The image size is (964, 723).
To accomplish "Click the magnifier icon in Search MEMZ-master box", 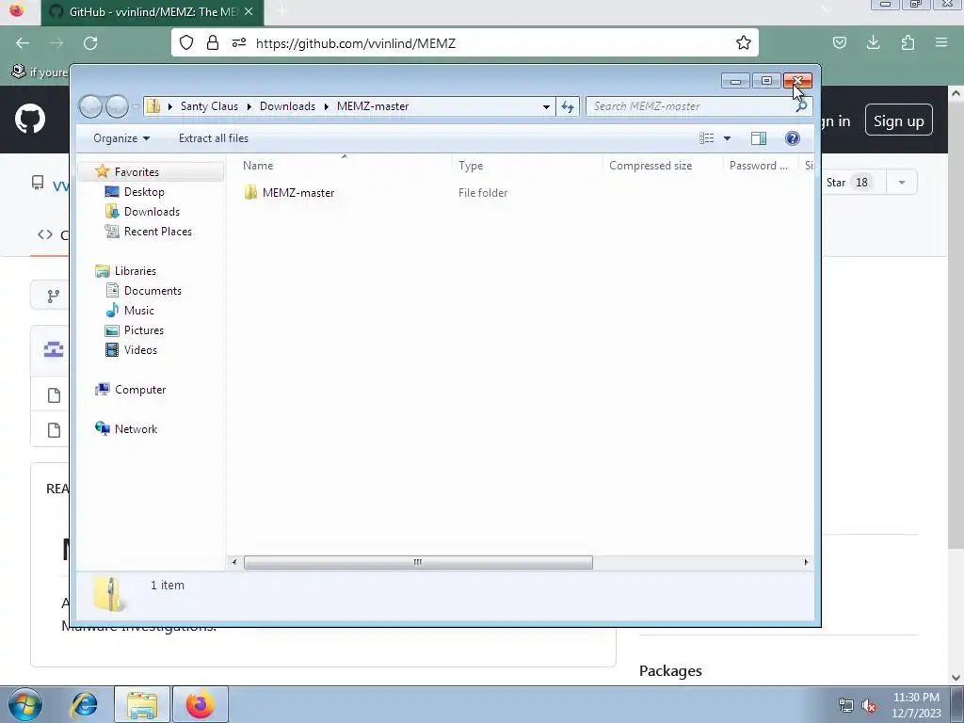I will pos(801,106).
